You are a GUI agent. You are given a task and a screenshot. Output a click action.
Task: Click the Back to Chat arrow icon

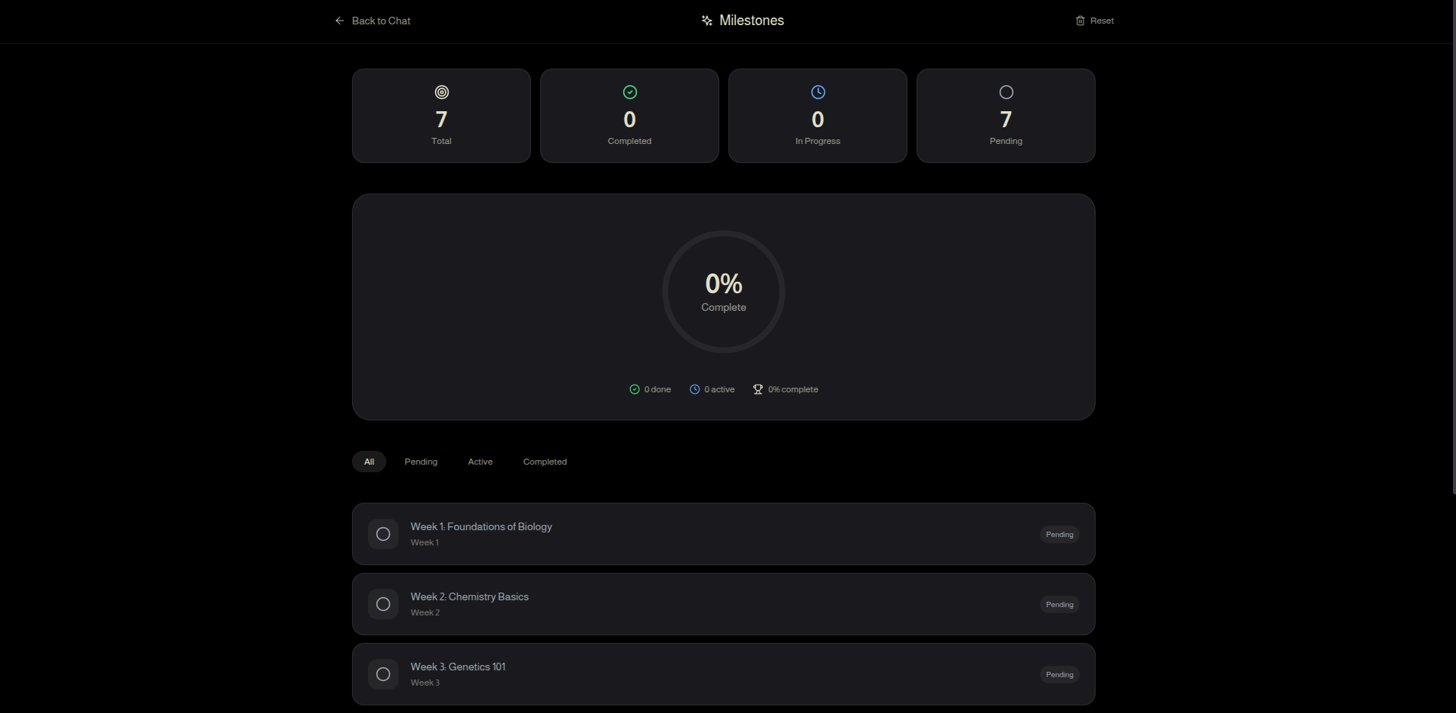pos(340,21)
